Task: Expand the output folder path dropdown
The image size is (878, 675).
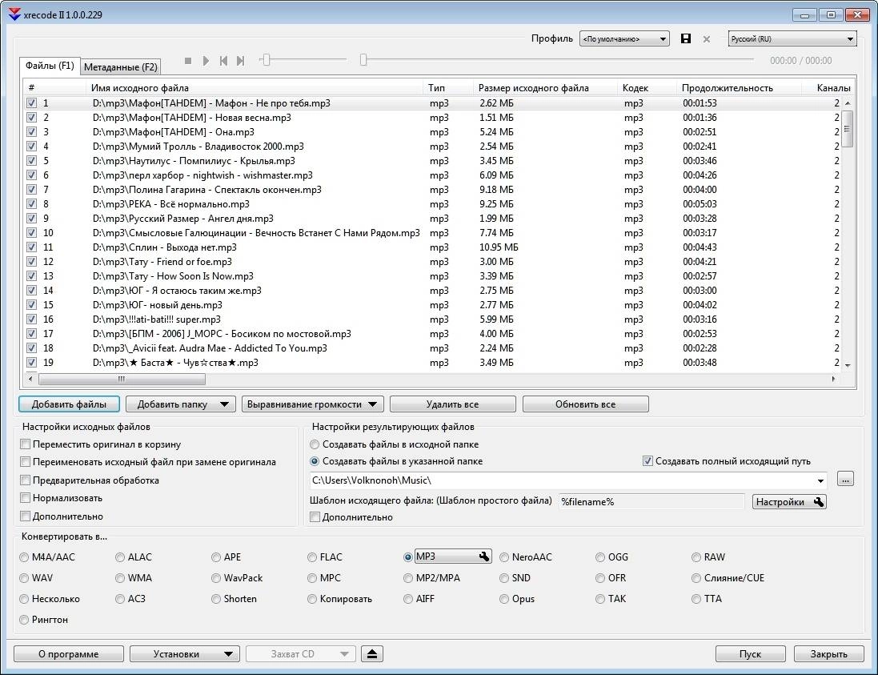Action: [x=820, y=480]
